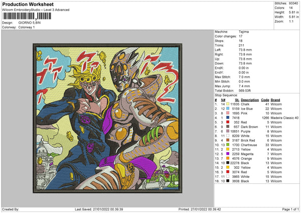Click the 'Brick Red' description text
The height and width of the screenshot is (213, 301).
[x=248, y=140]
